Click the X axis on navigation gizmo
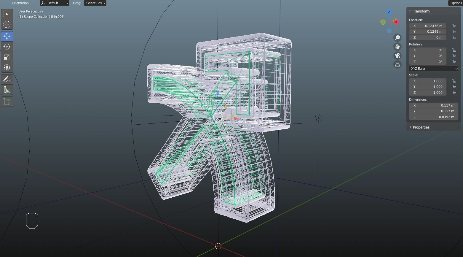463x257 pixels. pos(396,22)
